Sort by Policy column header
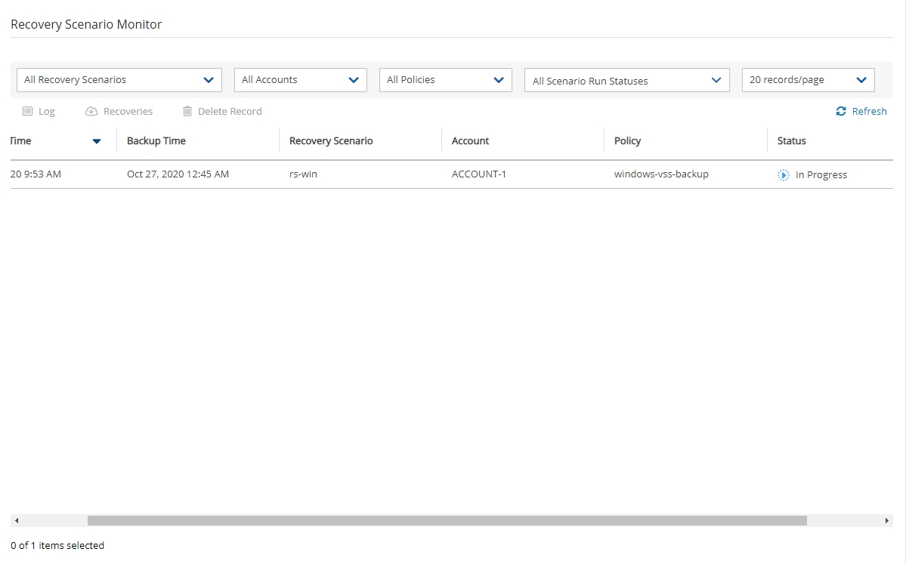The width and height of the screenshot is (906, 564). pyautogui.click(x=627, y=141)
